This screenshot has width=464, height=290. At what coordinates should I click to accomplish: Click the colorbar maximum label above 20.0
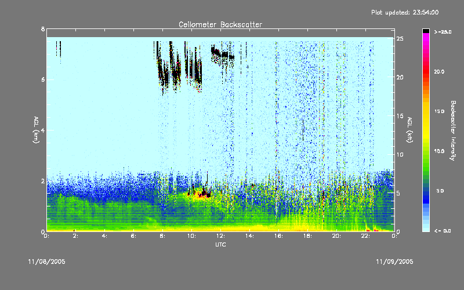(443, 32)
